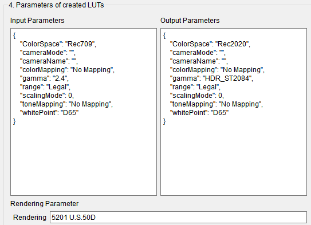Click the output "colorMapping": "No Mapping" line
The width and height of the screenshot is (311, 225).
coord(218,70)
